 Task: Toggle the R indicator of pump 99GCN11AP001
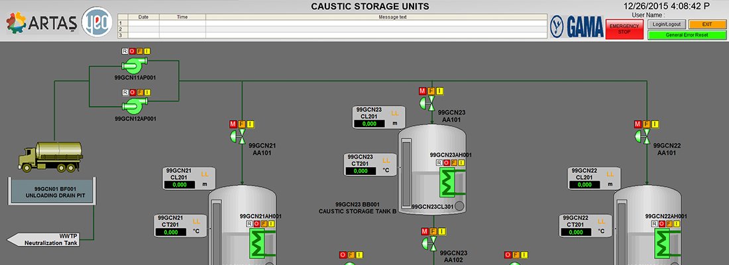124,51
